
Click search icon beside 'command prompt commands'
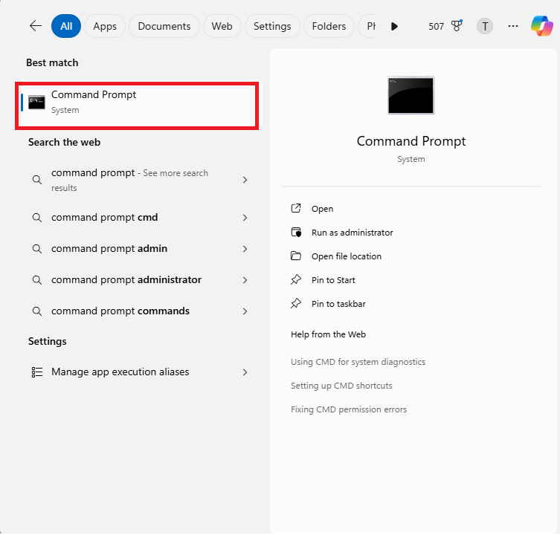coord(37,311)
